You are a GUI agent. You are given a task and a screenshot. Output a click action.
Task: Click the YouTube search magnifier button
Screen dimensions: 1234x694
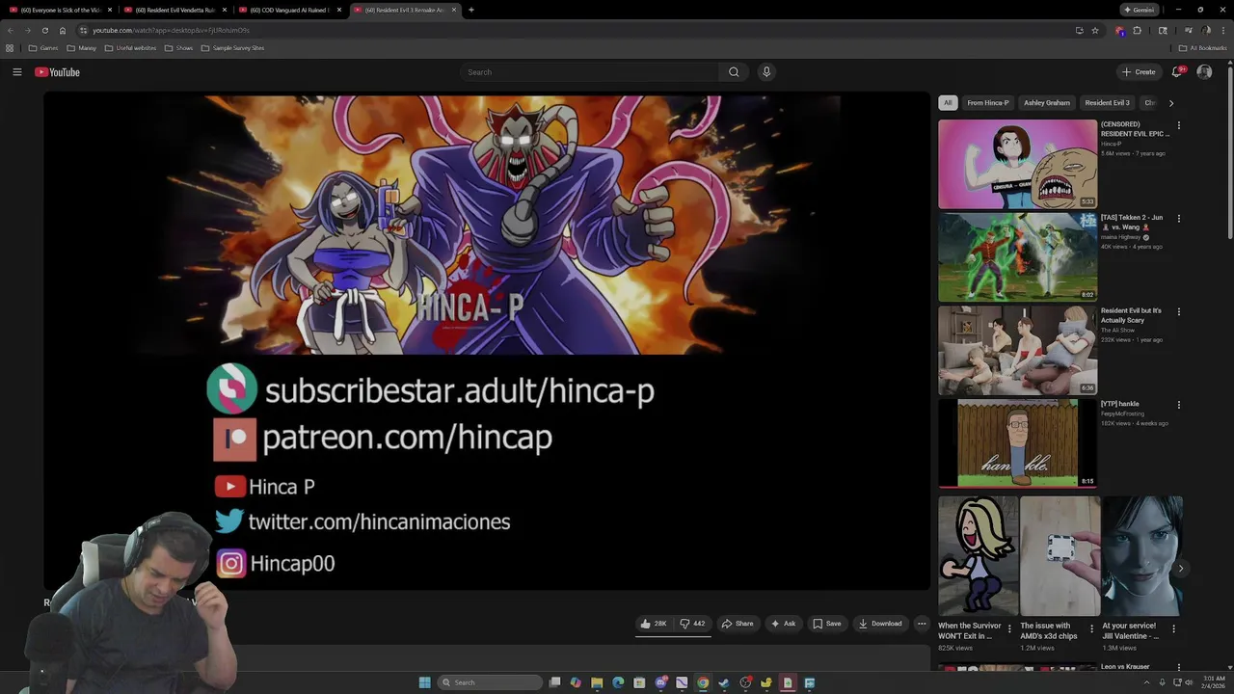point(734,72)
